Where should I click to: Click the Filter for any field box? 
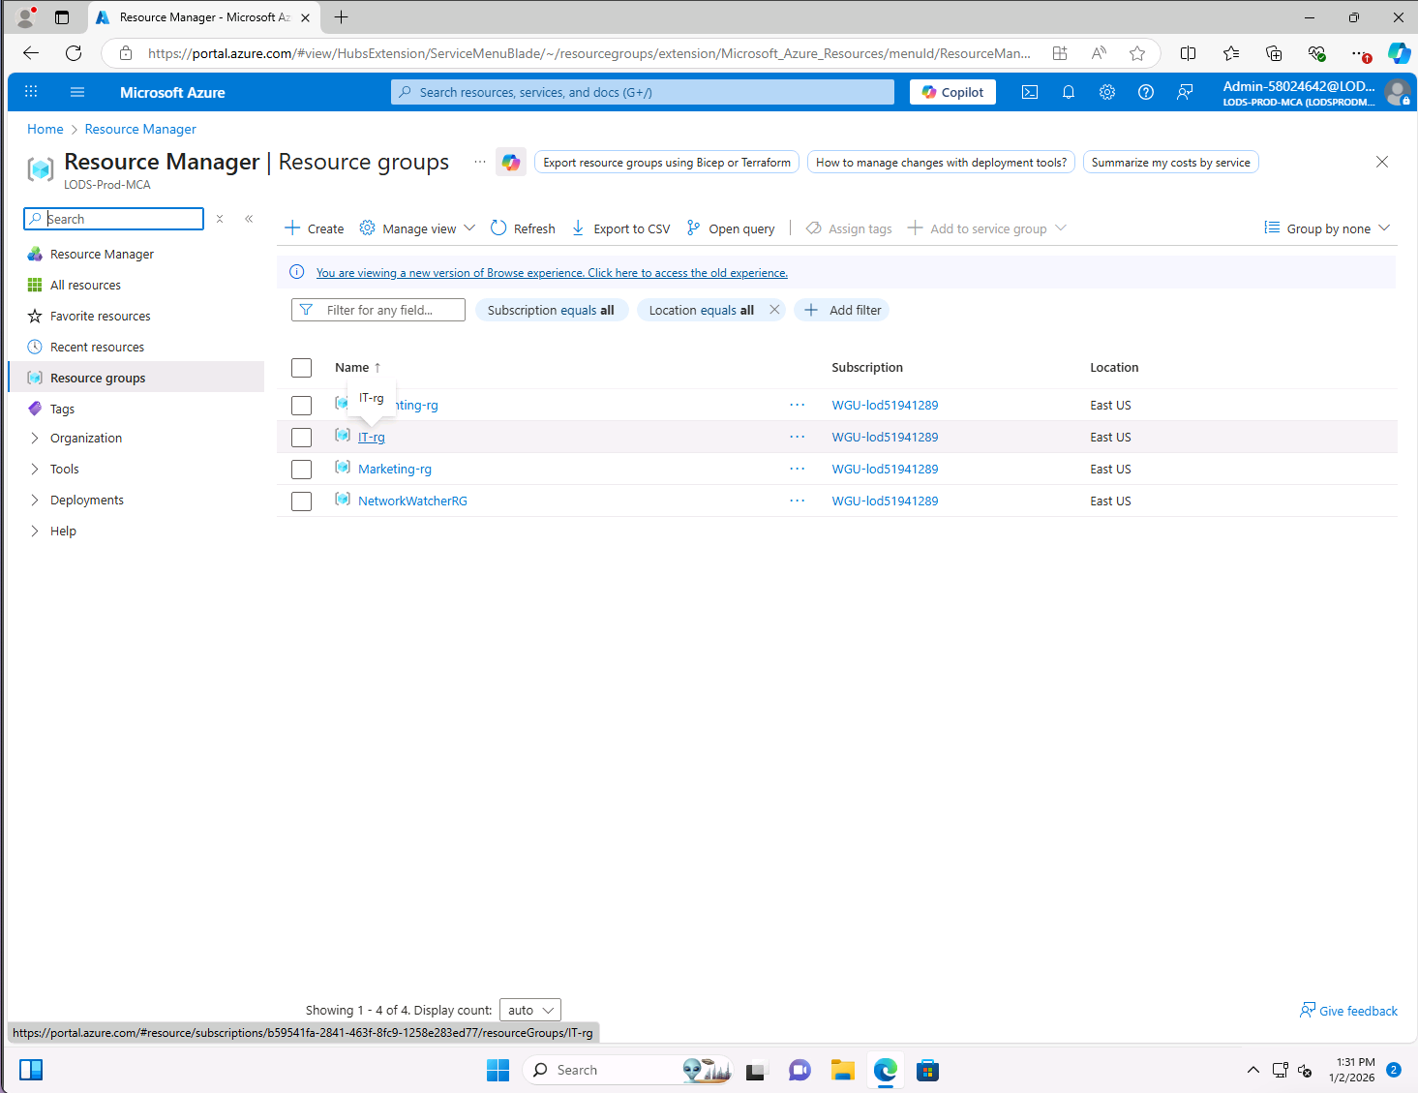(x=378, y=310)
